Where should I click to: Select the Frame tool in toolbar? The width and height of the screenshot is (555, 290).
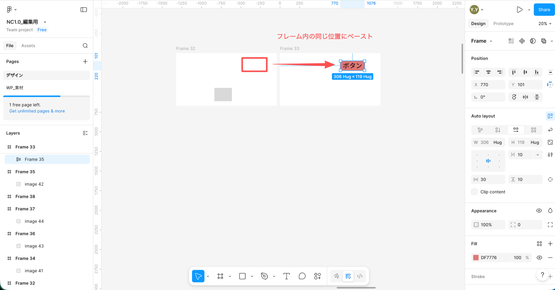point(220,276)
